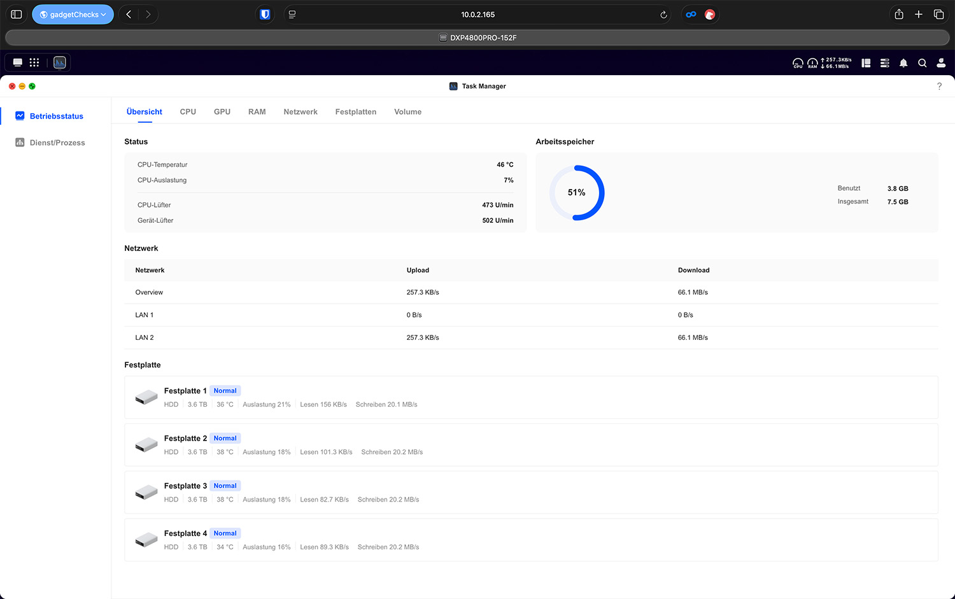Screen dimensions: 955x599
Task: Expand the gadgetChecks profile dropdown
Action: (x=73, y=15)
